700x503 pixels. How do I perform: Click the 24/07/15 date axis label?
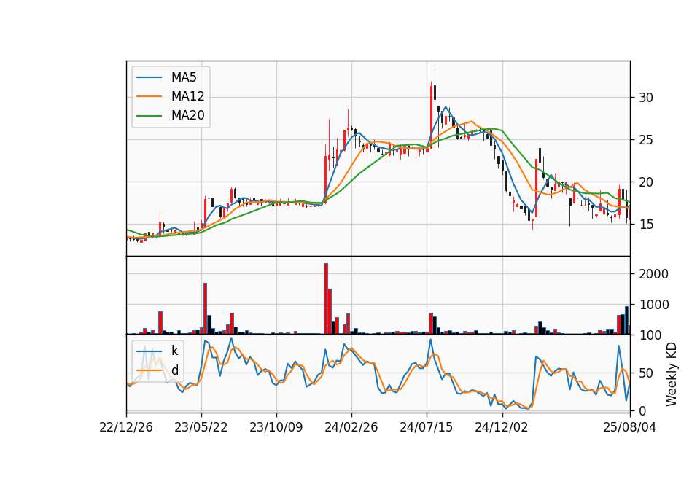tap(427, 427)
